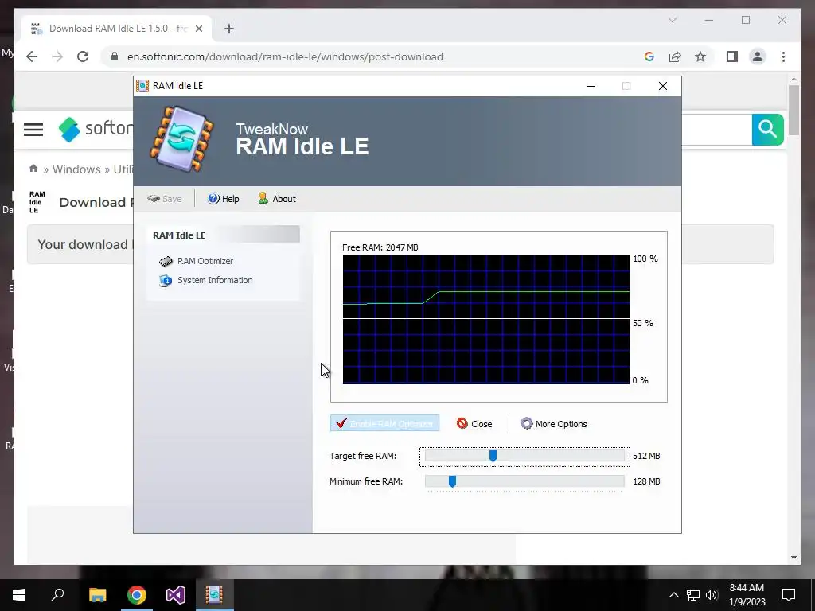The width and height of the screenshot is (815, 611).
Task: Open the Help toolbar item
Action: tap(224, 199)
